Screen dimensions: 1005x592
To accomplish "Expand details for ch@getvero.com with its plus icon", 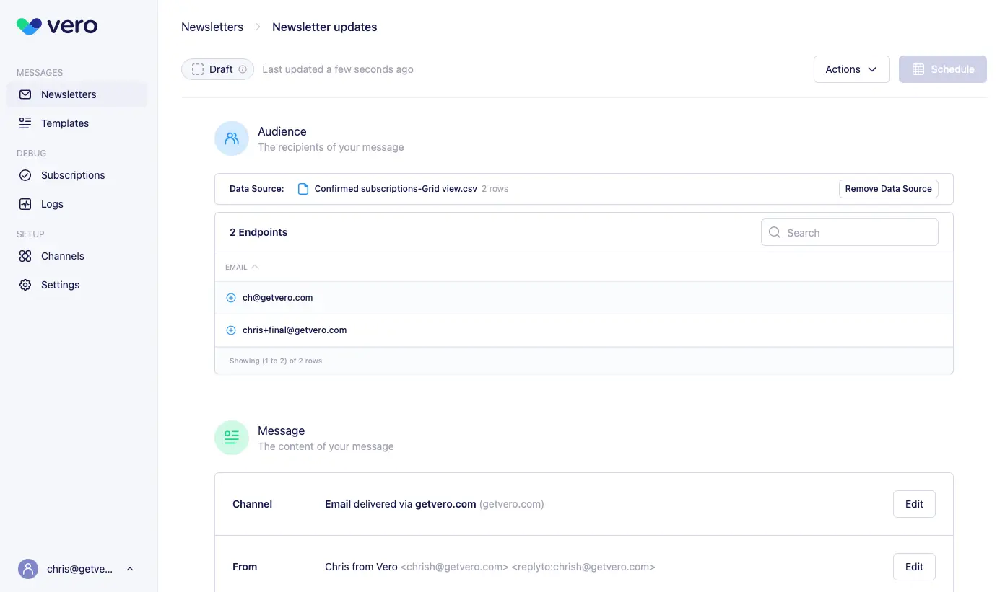I will tap(230, 297).
